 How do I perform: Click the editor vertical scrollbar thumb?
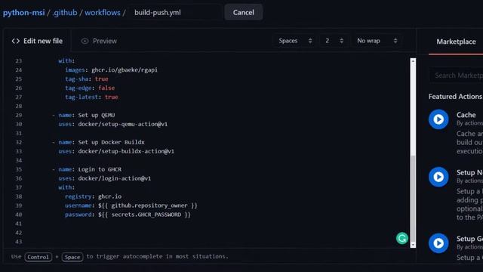pos(413,198)
